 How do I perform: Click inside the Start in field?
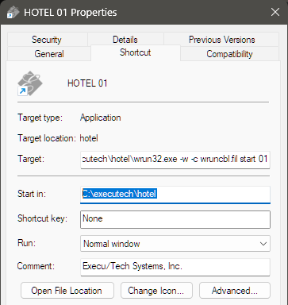(175, 195)
